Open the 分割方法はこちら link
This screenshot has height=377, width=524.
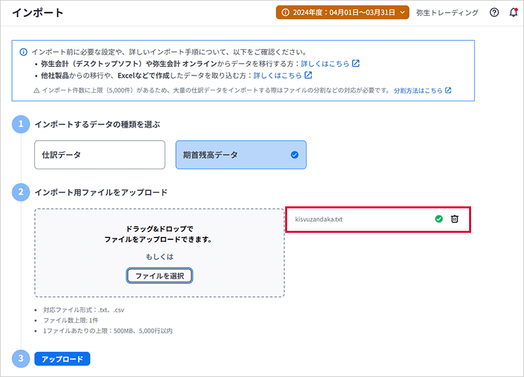click(x=417, y=90)
